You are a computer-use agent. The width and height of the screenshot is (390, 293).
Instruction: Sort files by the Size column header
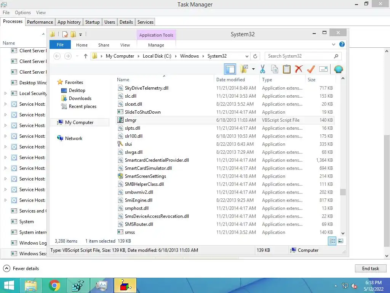tap(320, 79)
